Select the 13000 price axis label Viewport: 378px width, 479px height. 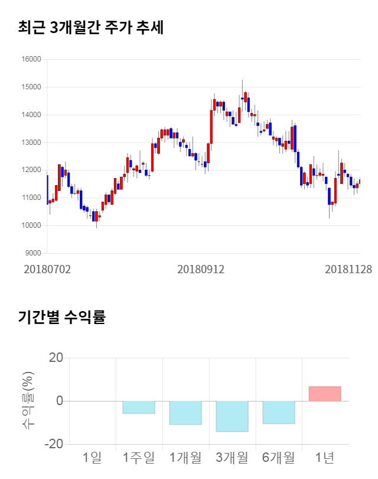[x=31, y=143]
